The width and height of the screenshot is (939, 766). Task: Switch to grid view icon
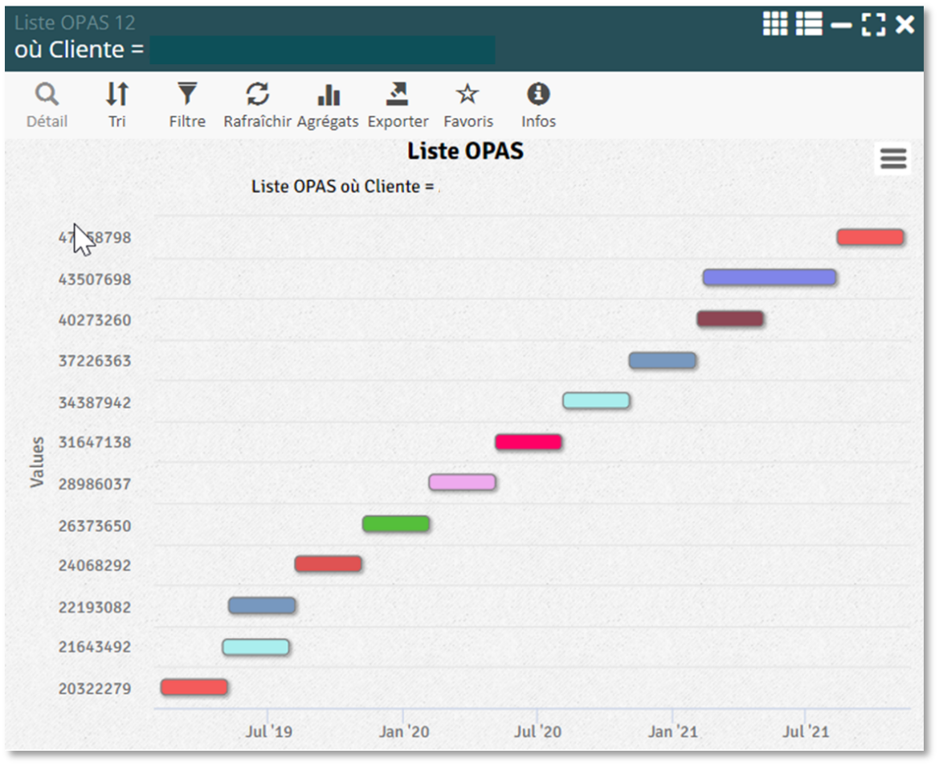point(775,25)
